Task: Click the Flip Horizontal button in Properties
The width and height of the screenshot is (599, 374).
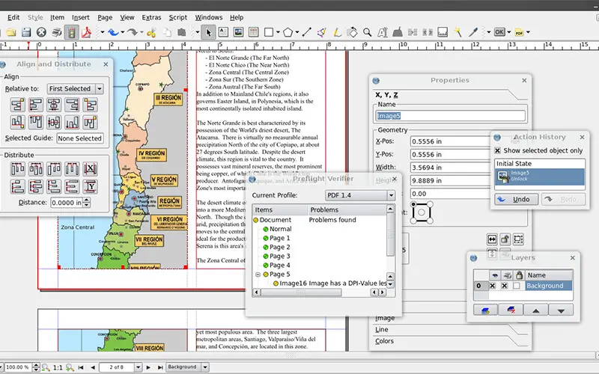Action: point(492,239)
